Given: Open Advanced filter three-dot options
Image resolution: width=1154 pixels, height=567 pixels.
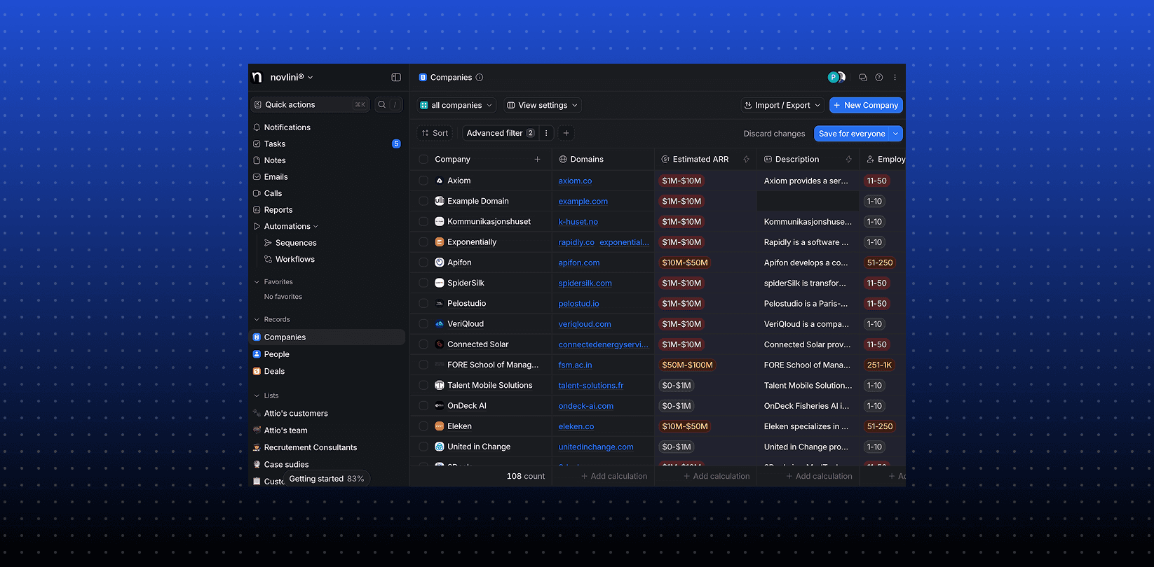Looking at the screenshot, I should click(x=546, y=133).
